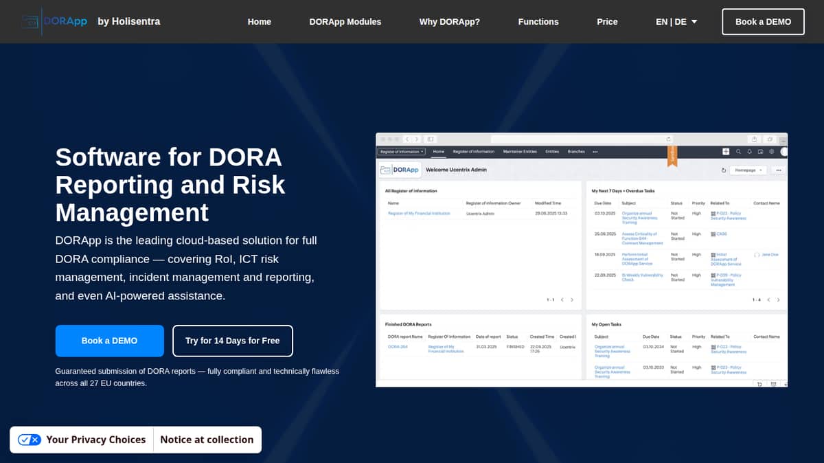824x463 pixels.
Task: Select Try for 14 Days for Free
Action: click(x=233, y=341)
